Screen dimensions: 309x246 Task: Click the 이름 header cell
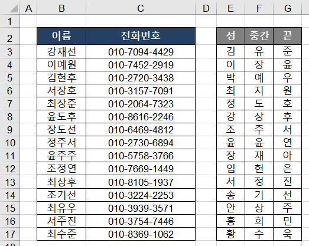tap(61, 36)
